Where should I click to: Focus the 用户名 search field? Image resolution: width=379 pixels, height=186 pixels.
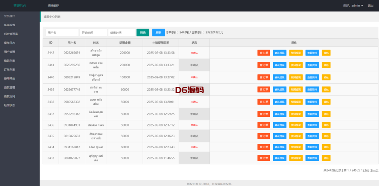[62, 33]
